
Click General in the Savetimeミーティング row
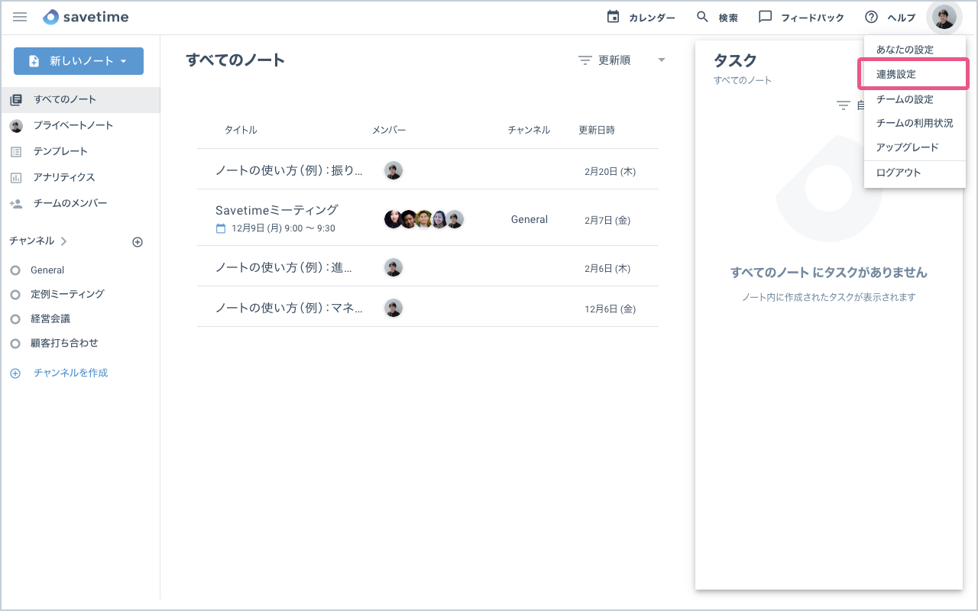[x=529, y=220]
